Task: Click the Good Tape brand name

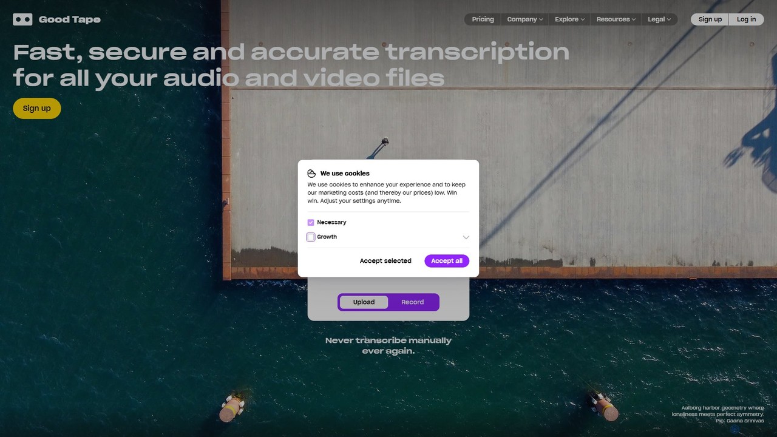Action: tap(70, 19)
